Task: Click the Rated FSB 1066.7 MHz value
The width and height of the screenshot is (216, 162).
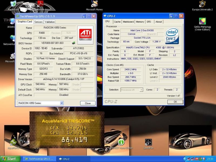Action: coord(131,81)
